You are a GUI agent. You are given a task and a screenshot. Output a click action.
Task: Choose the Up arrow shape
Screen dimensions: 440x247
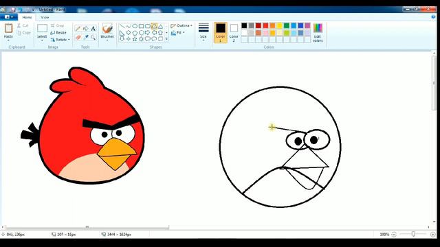(160, 33)
